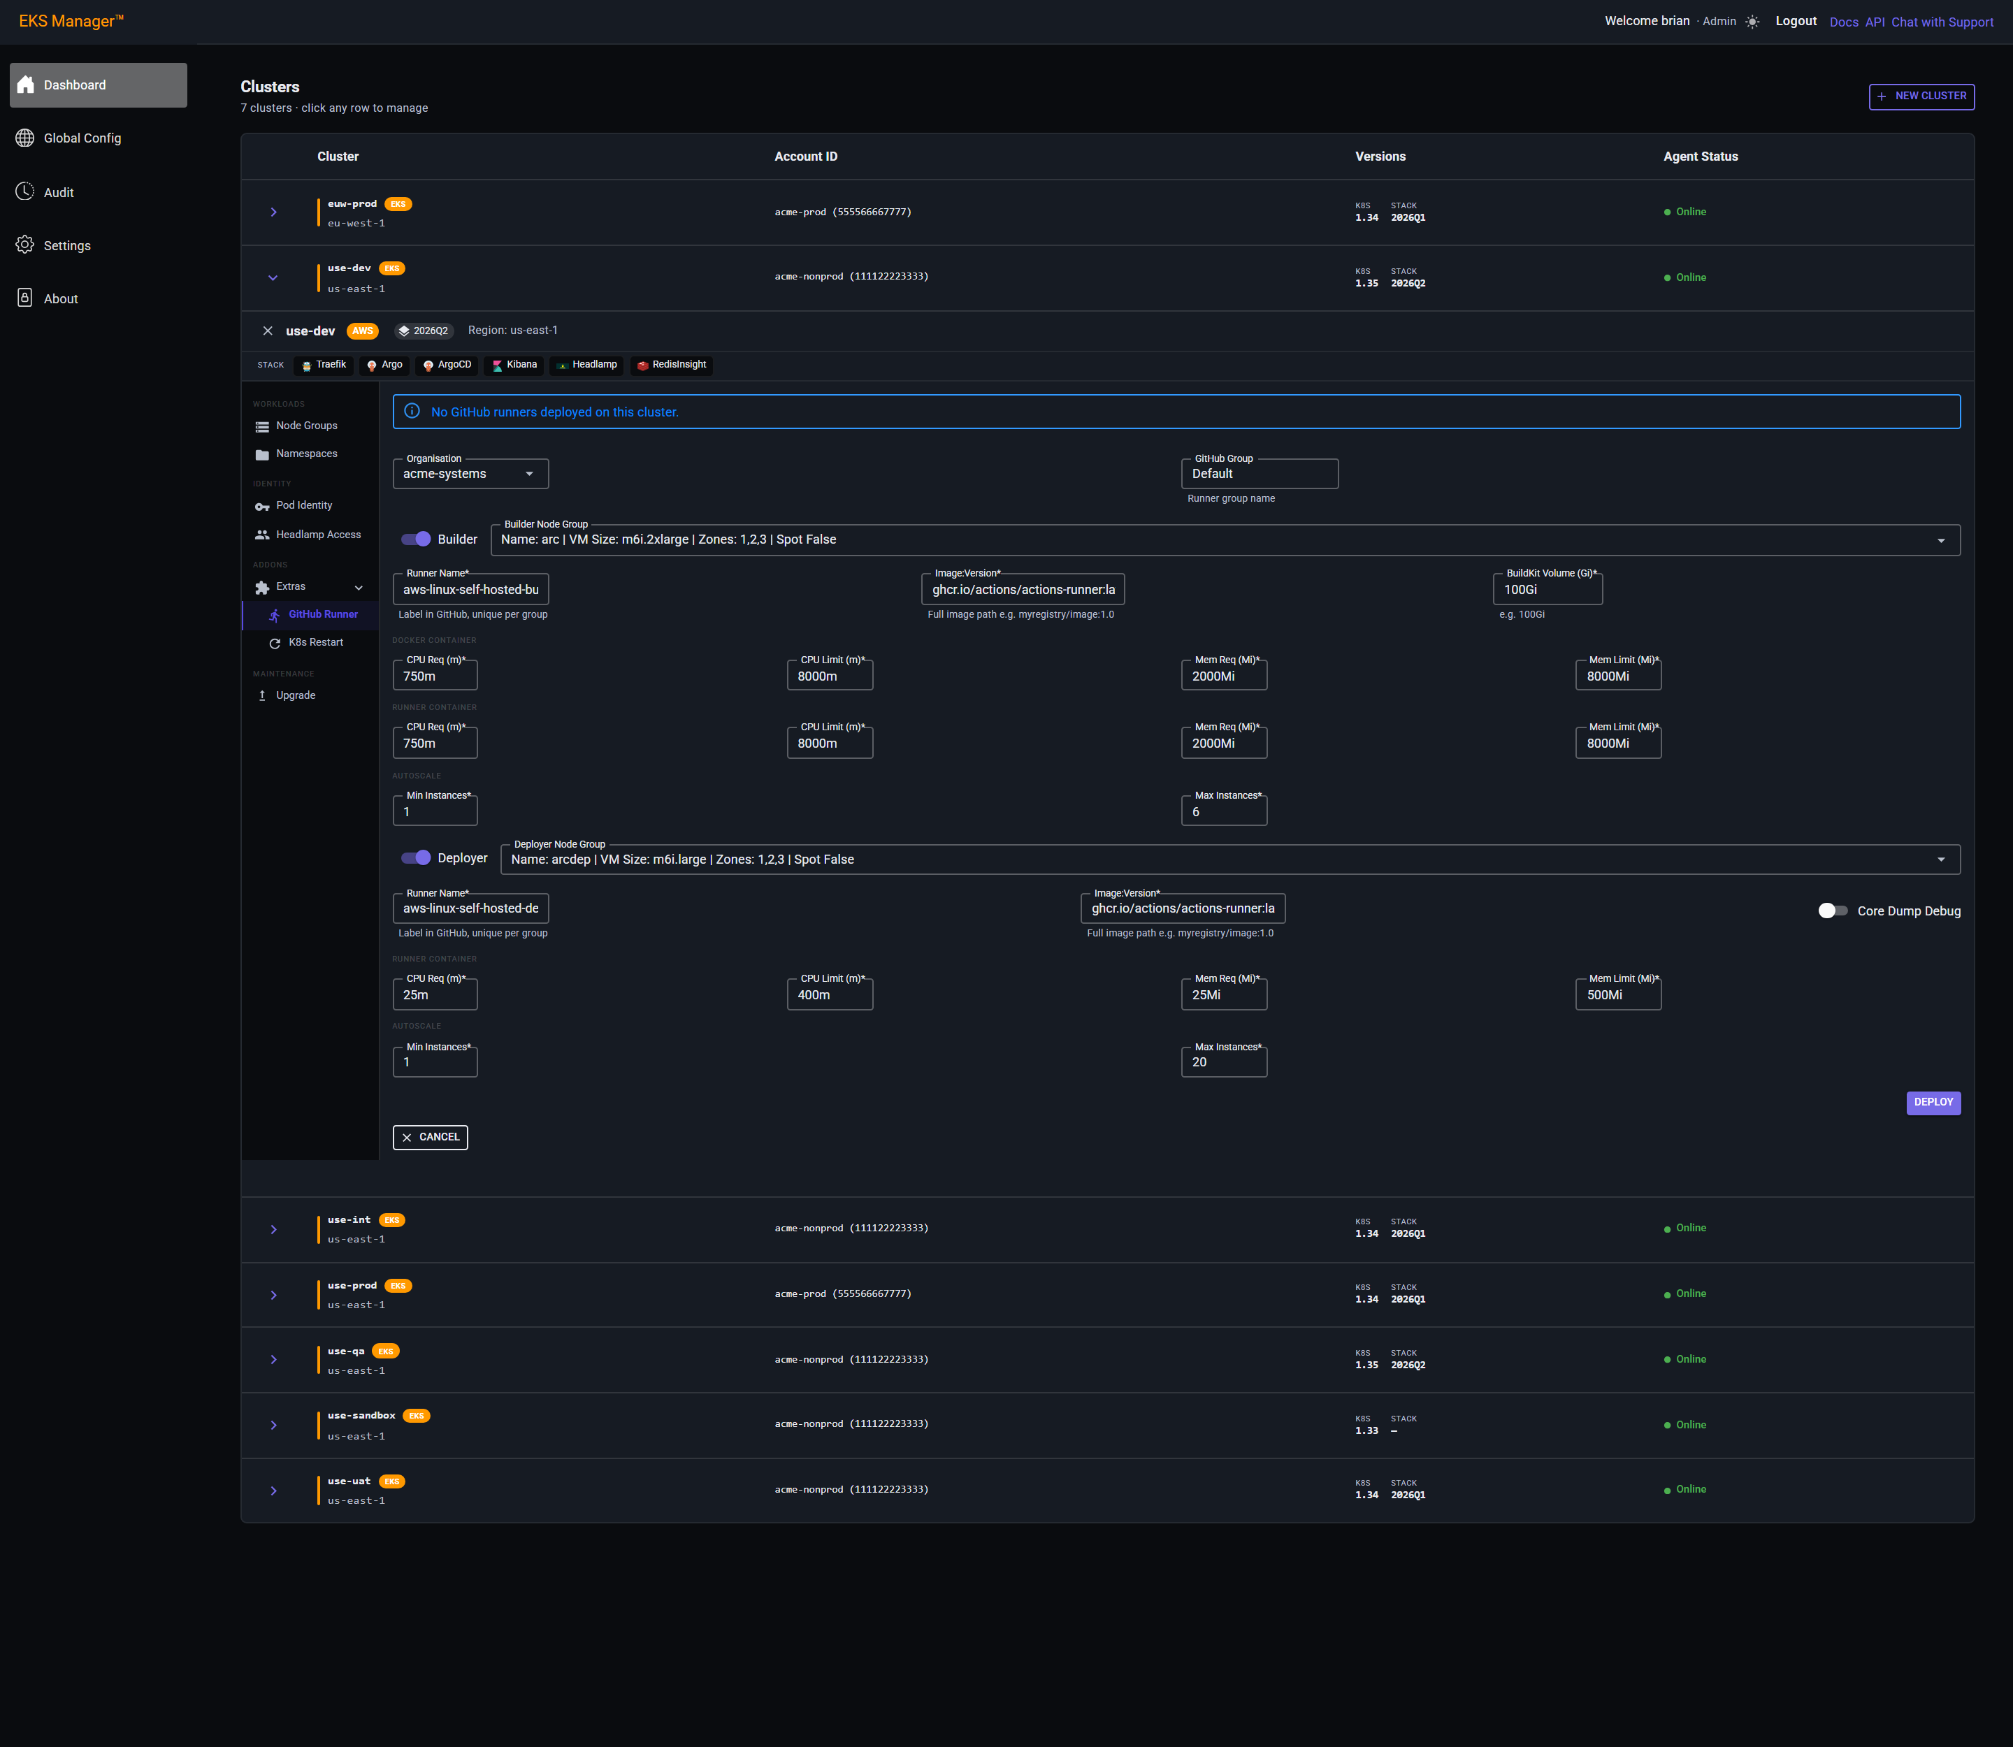Open Argo stack link

384,365
